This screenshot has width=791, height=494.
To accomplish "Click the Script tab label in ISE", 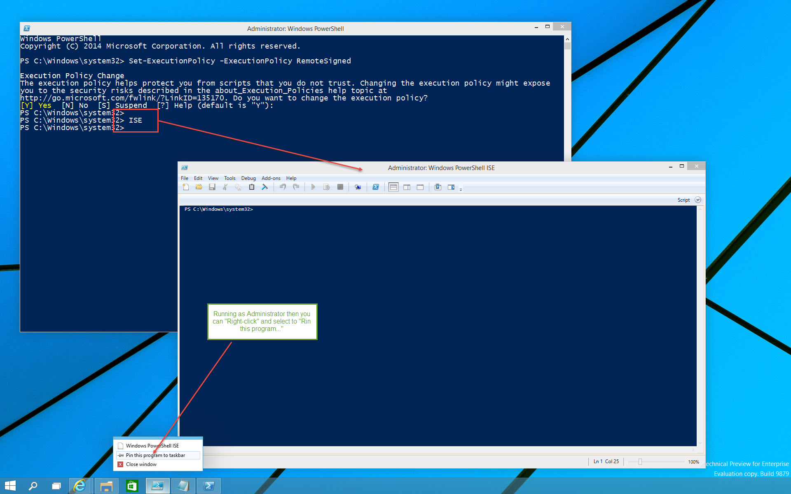I will coord(683,200).
